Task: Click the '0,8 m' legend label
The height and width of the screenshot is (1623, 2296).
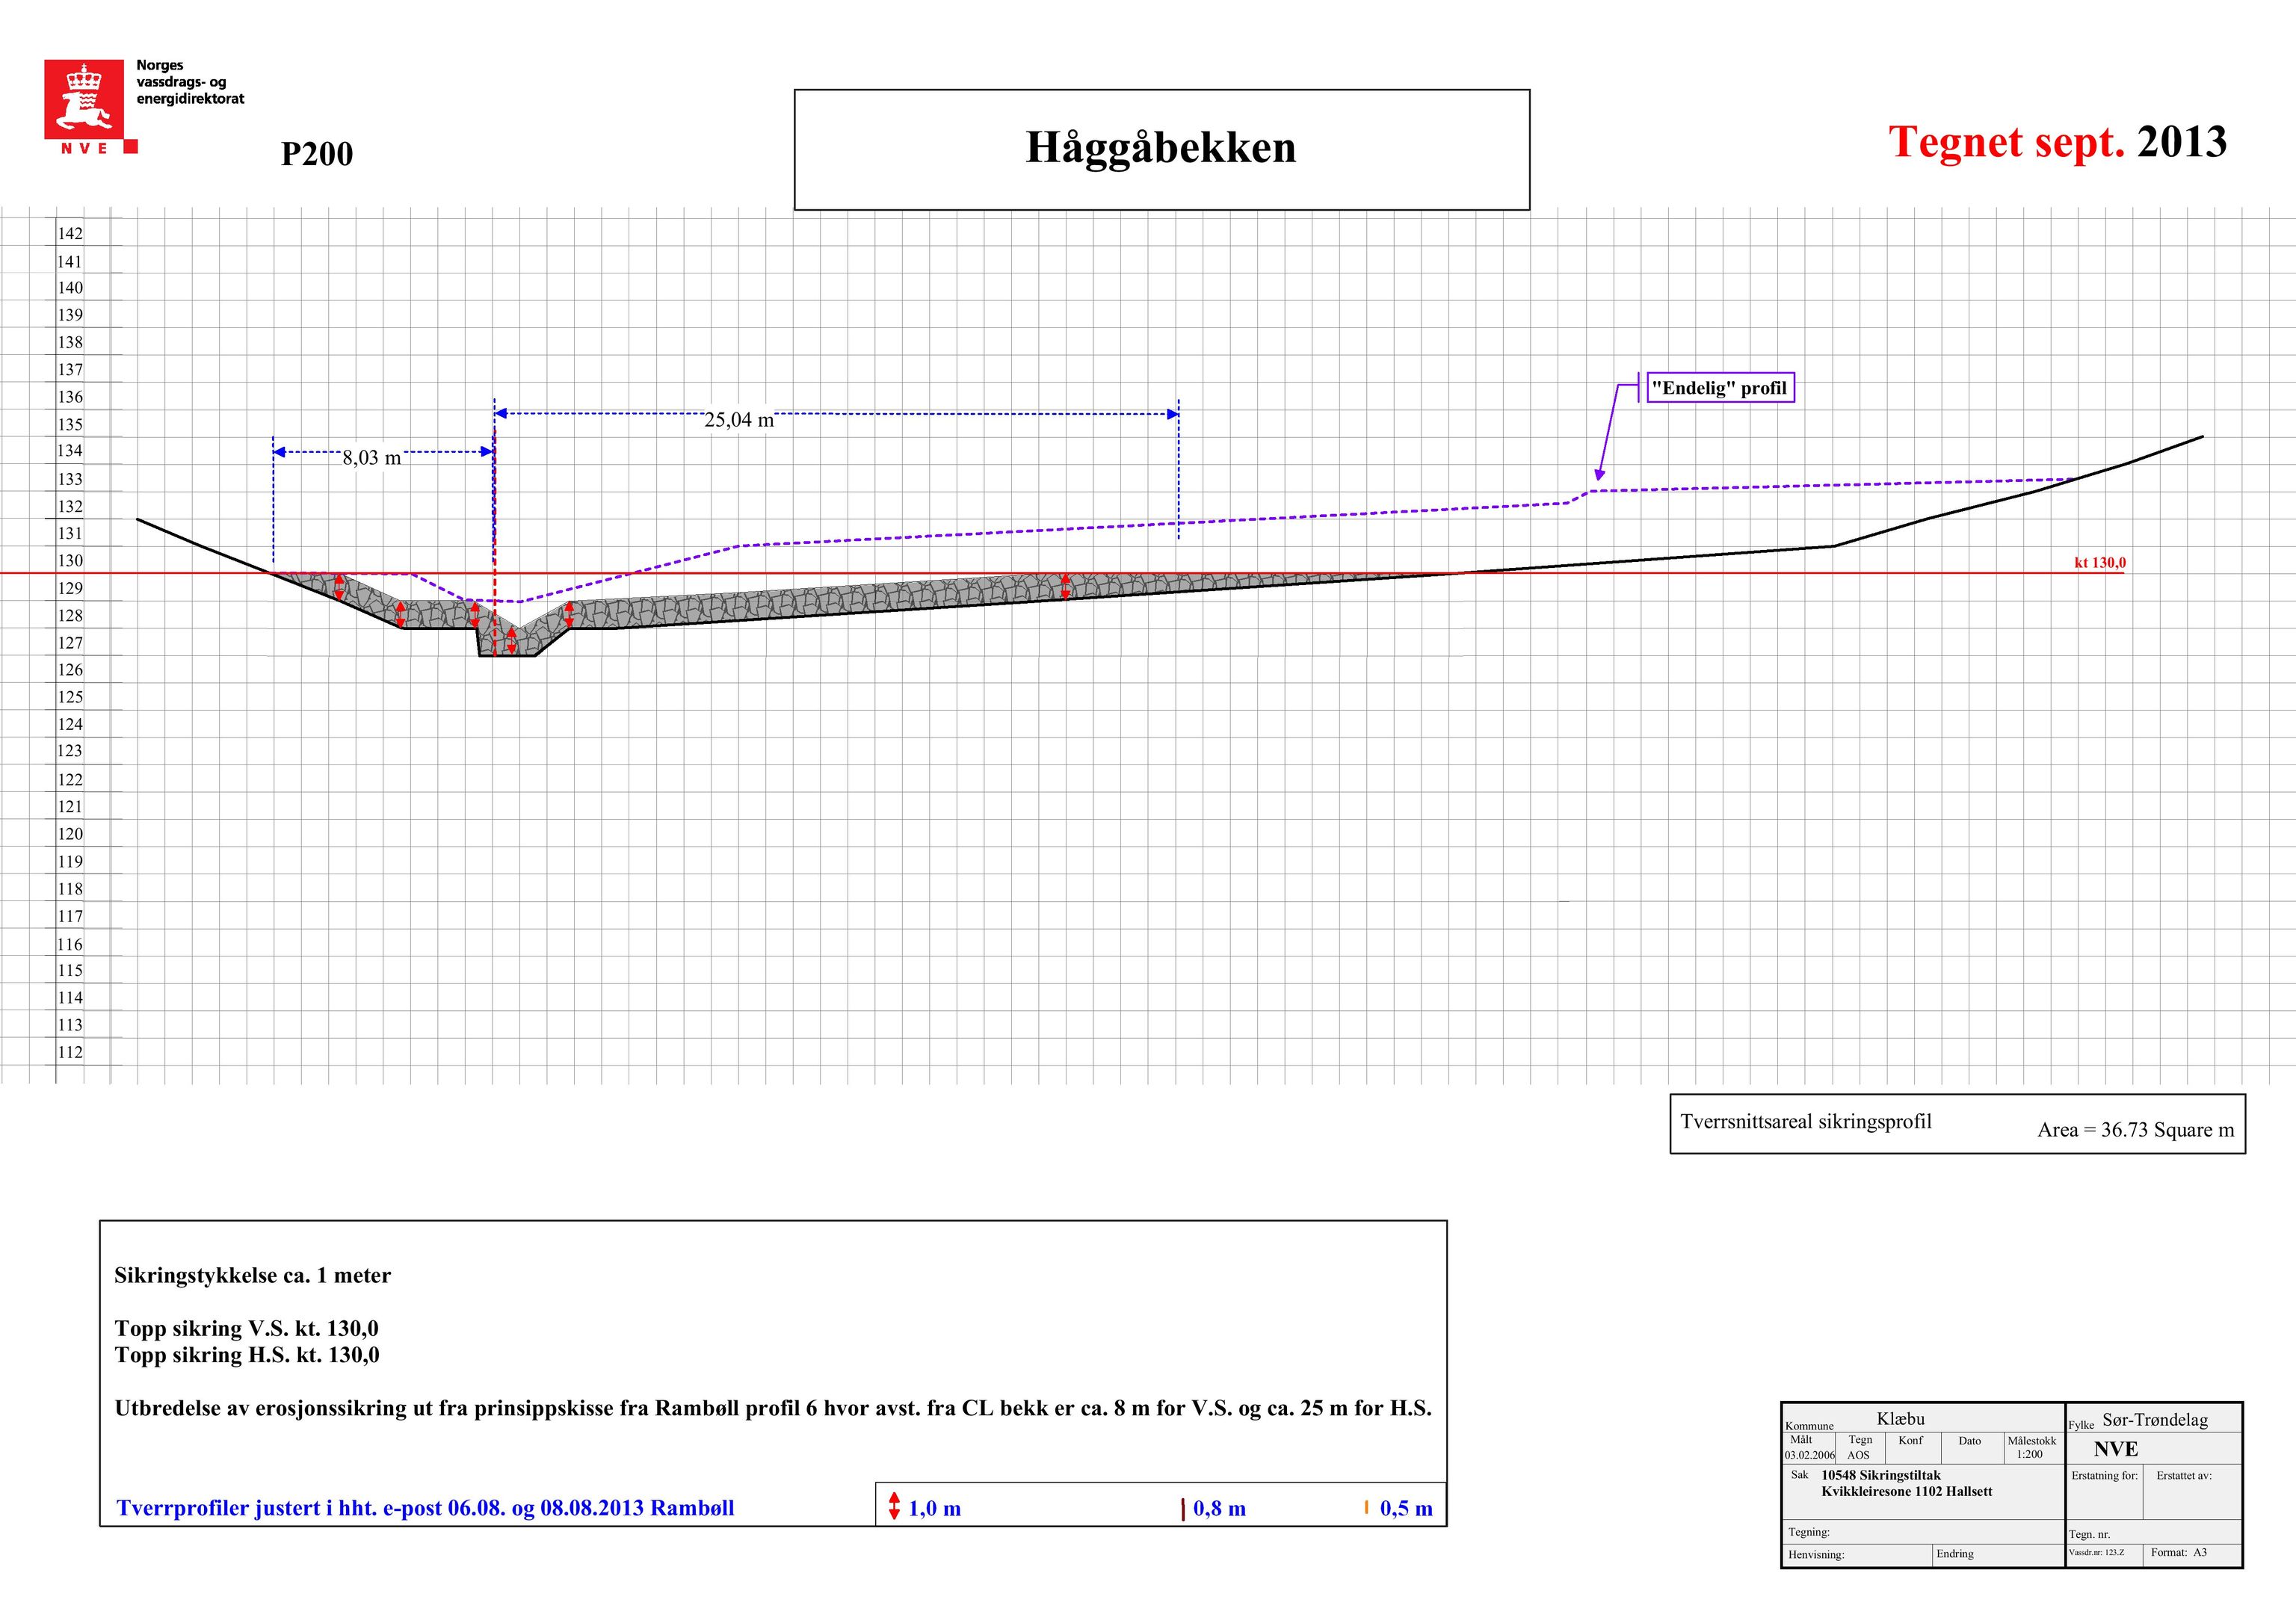Action: click(x=1220, y=1509)
